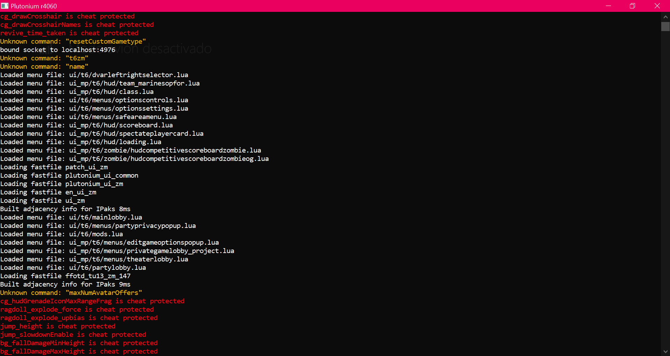Image resolution: width=670 pixels, height=356 pixels.
Task: Click 'cg_hudGrenadeIconMaxRangeFrag is cheat protected'
Action: [92, 301]
